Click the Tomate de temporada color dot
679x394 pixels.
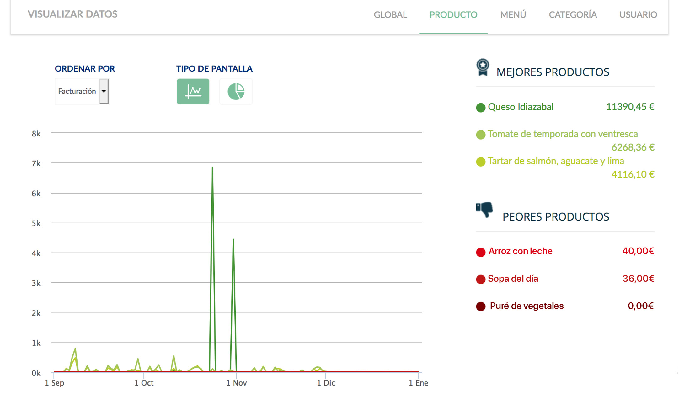point(481,135)
